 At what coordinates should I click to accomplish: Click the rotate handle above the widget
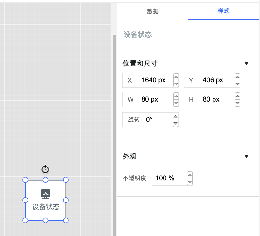45,169
